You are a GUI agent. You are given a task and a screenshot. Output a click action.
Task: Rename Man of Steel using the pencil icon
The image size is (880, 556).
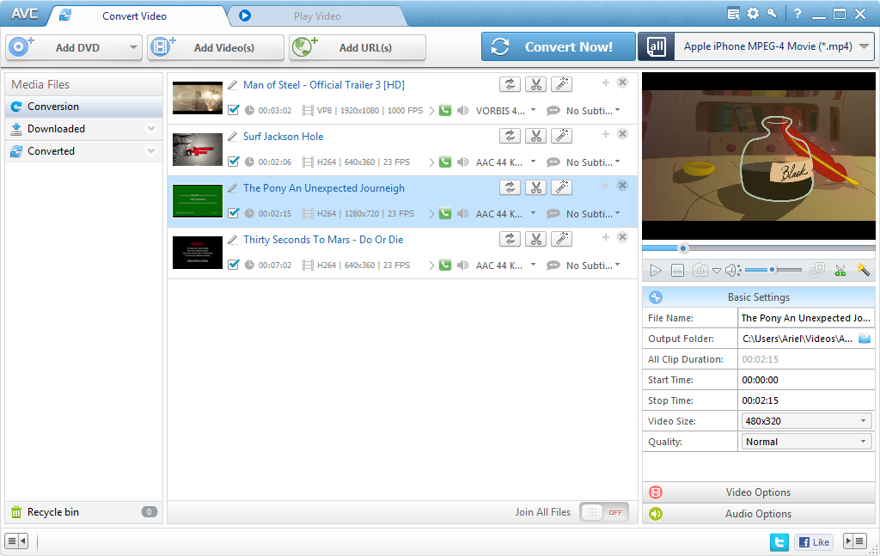(233, 85)
